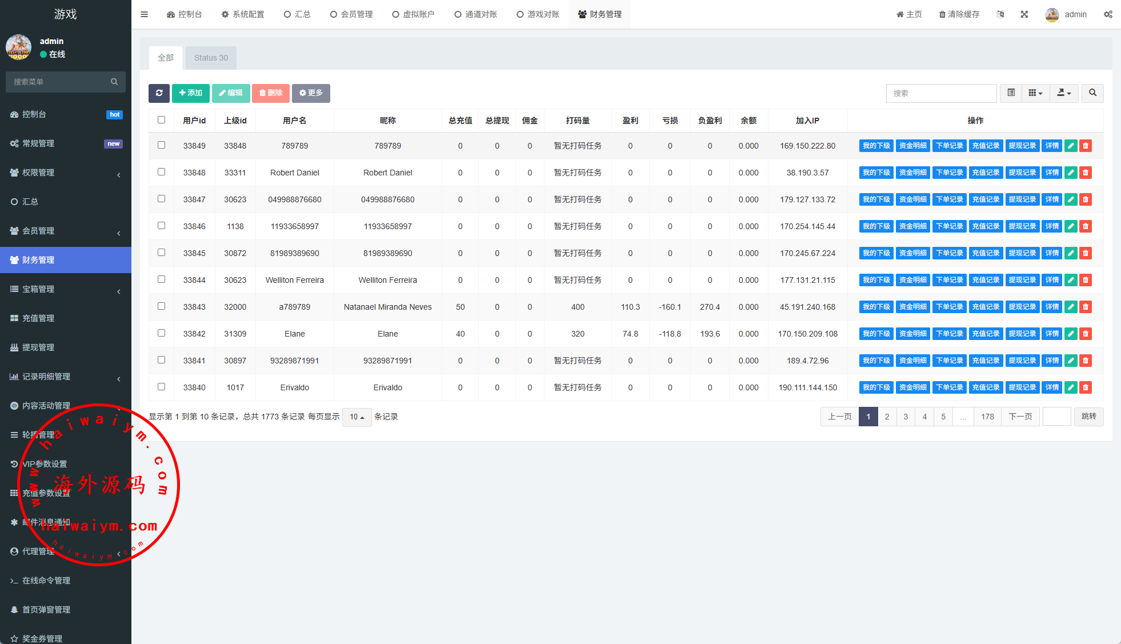Click the magnifier advanced search button
Viewport: 1121px width, 644px height.
pos(1092,93)
